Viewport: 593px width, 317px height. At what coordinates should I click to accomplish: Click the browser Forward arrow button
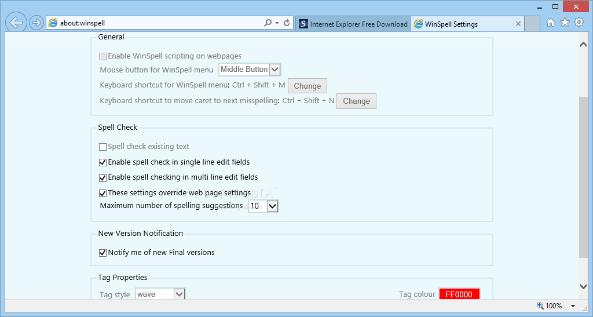(x=36, y=23)
